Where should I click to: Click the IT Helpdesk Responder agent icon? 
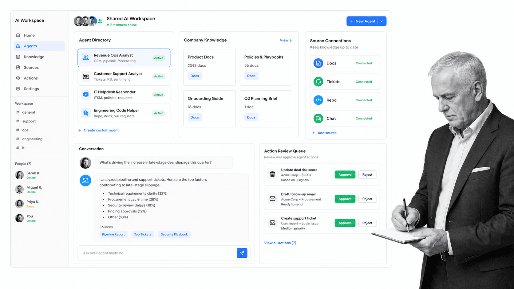[86, 95]
